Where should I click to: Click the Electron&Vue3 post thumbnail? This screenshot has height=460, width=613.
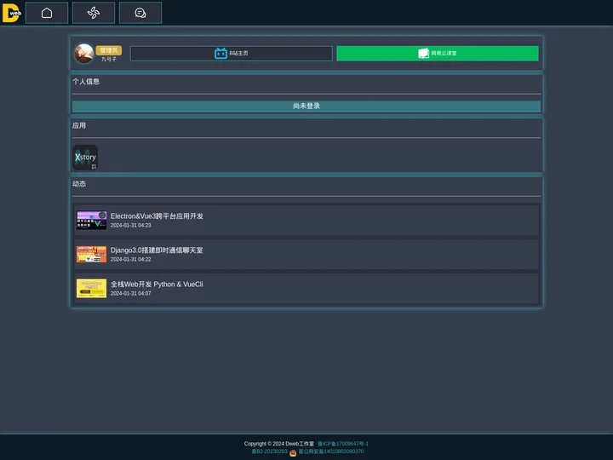click(x=91, y=221)
